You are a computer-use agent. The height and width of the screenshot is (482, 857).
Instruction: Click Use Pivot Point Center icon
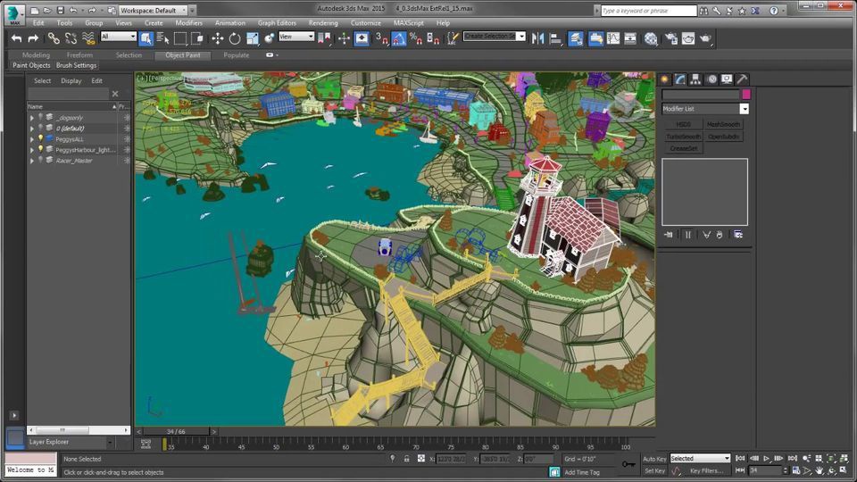click(323, 38)
